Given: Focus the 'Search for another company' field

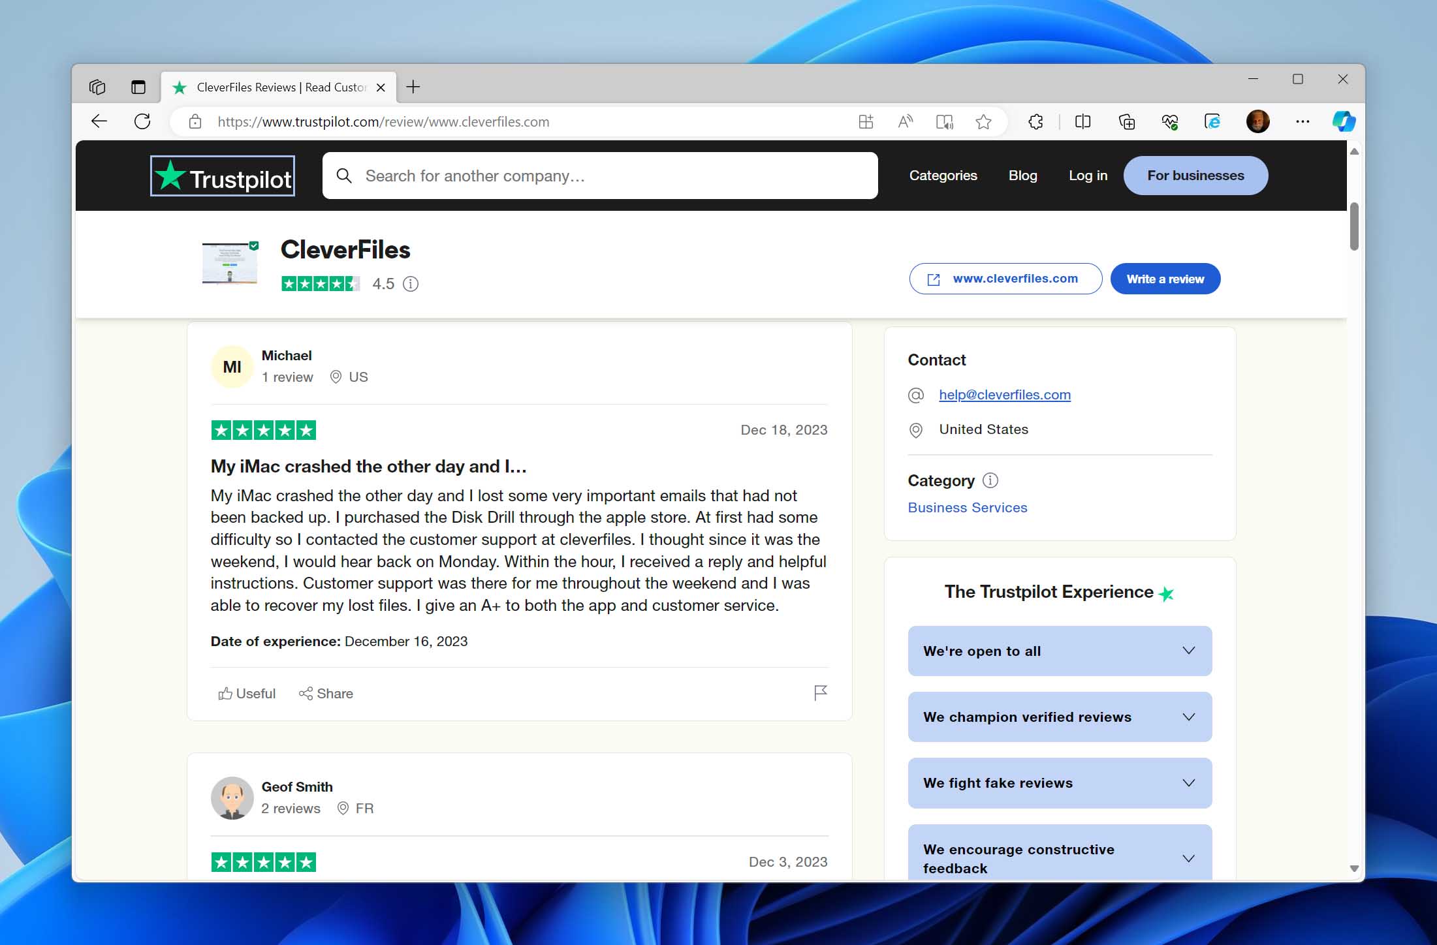Looking at the screenshot, I should pos(600,176).
